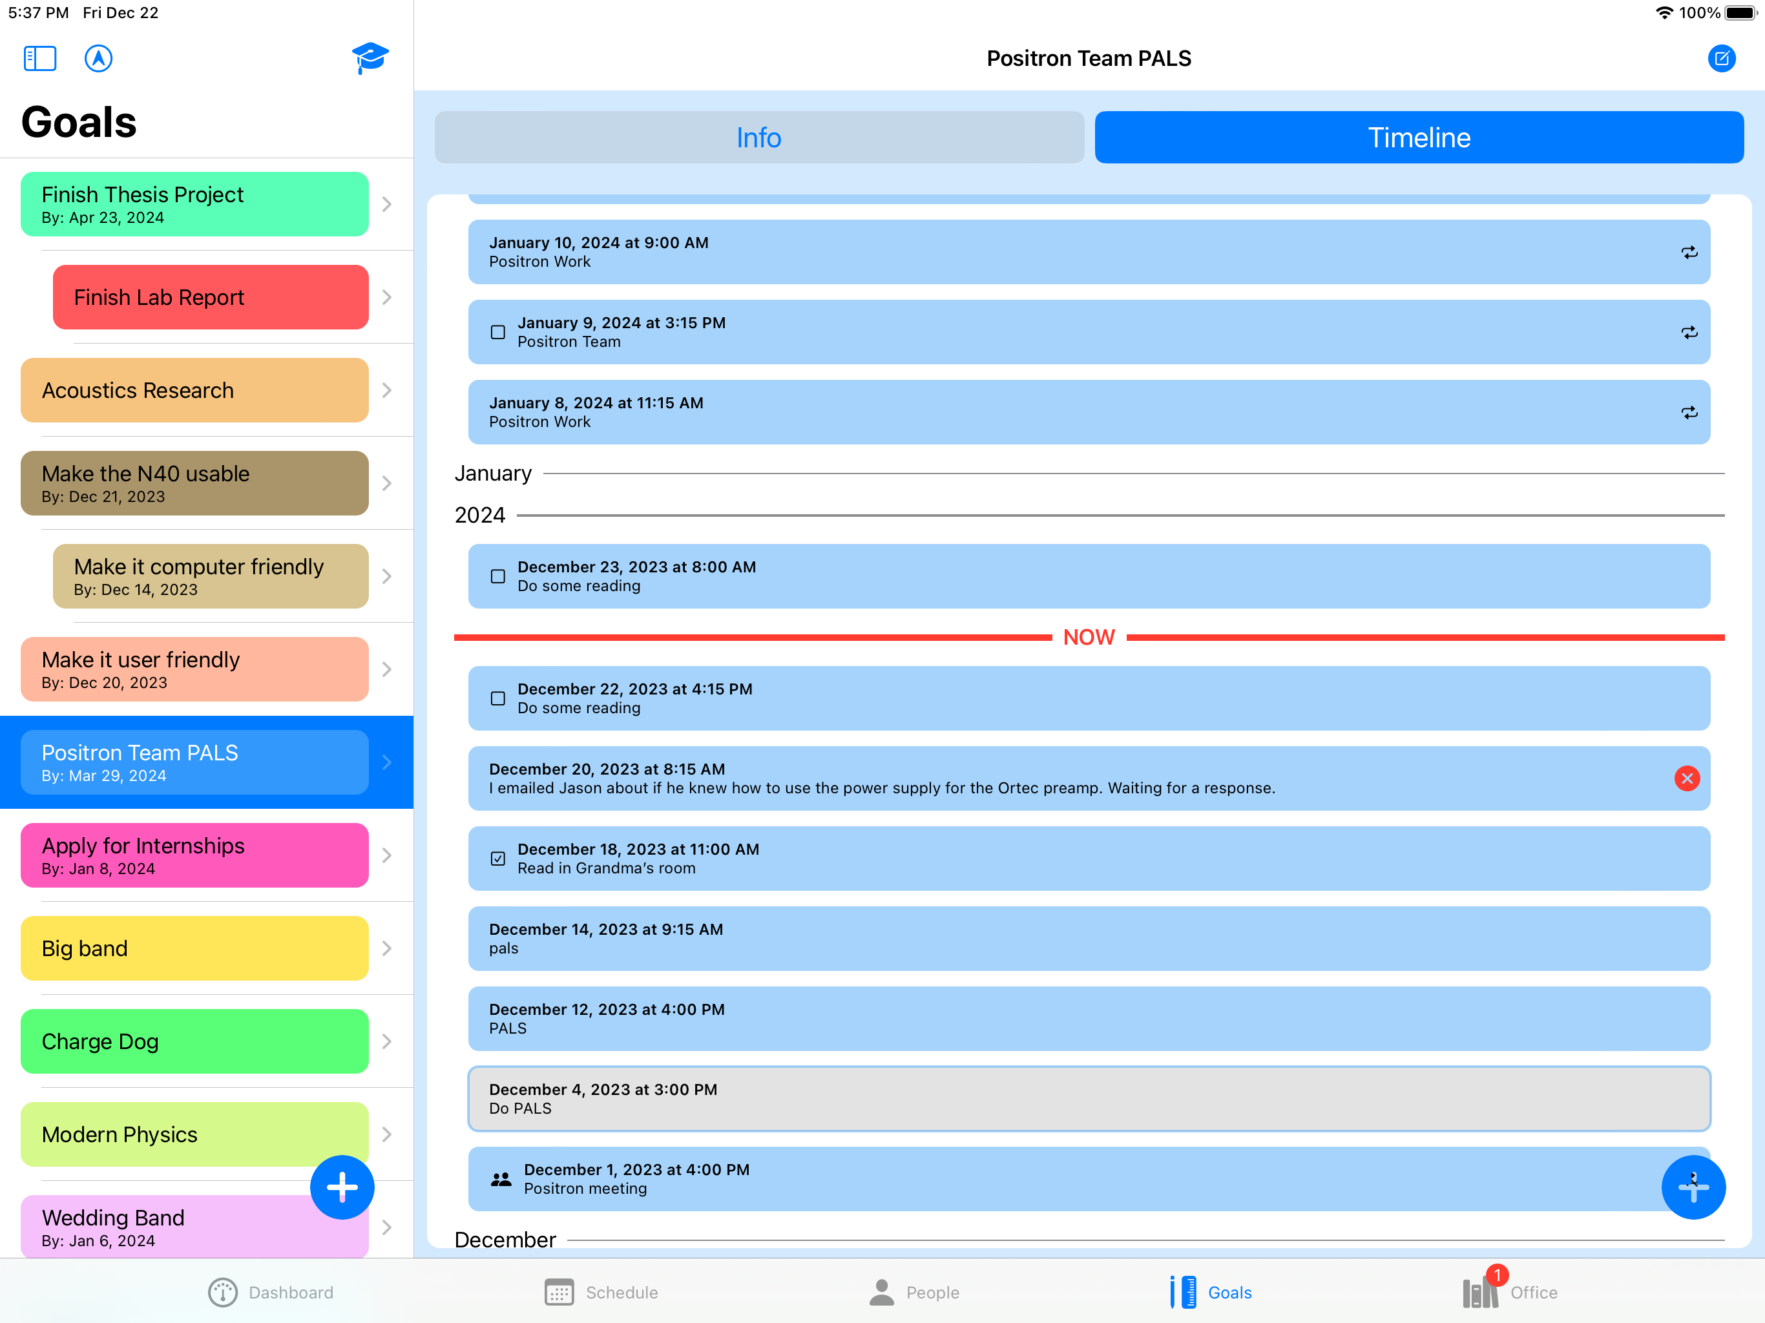1765x1323 pixels.
Task: Tap the Office books icon
Action: click(1480, 1293)
